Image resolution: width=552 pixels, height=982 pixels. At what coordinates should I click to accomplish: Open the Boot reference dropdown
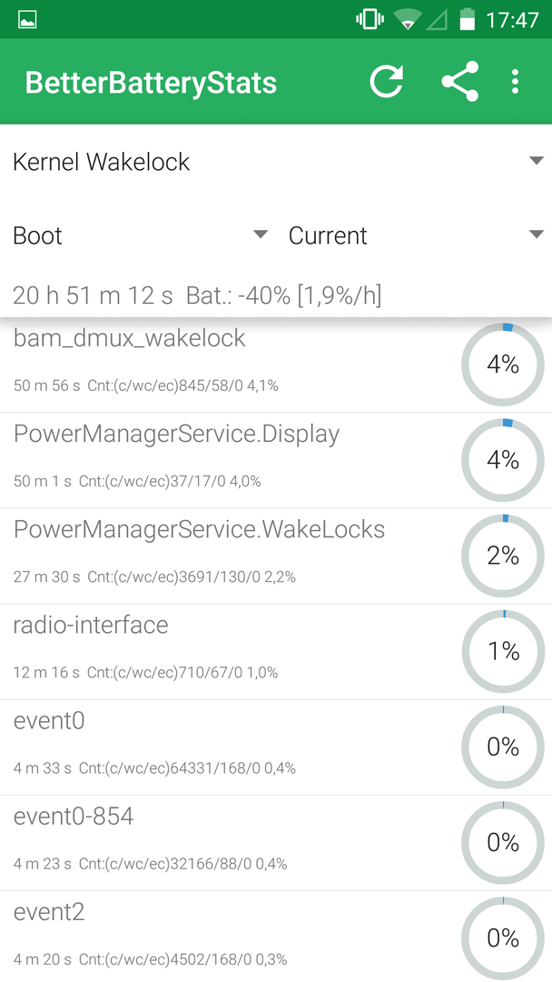[140, 235]
